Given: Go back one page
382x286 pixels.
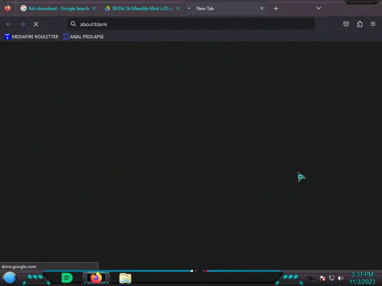Looking at the screenshot, I should click(x=9, y=24).
